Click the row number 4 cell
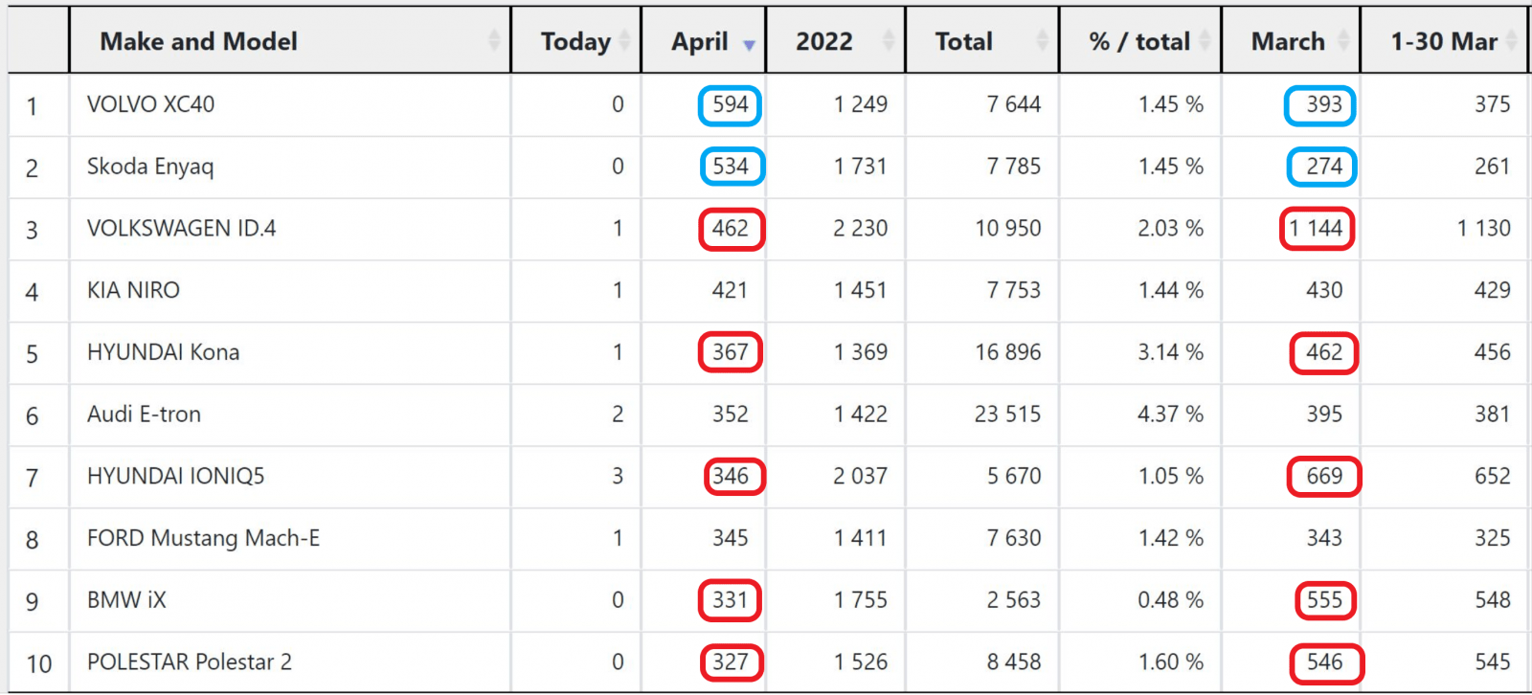This screenshot has width=1532, height=695. [x=33, y=291]
